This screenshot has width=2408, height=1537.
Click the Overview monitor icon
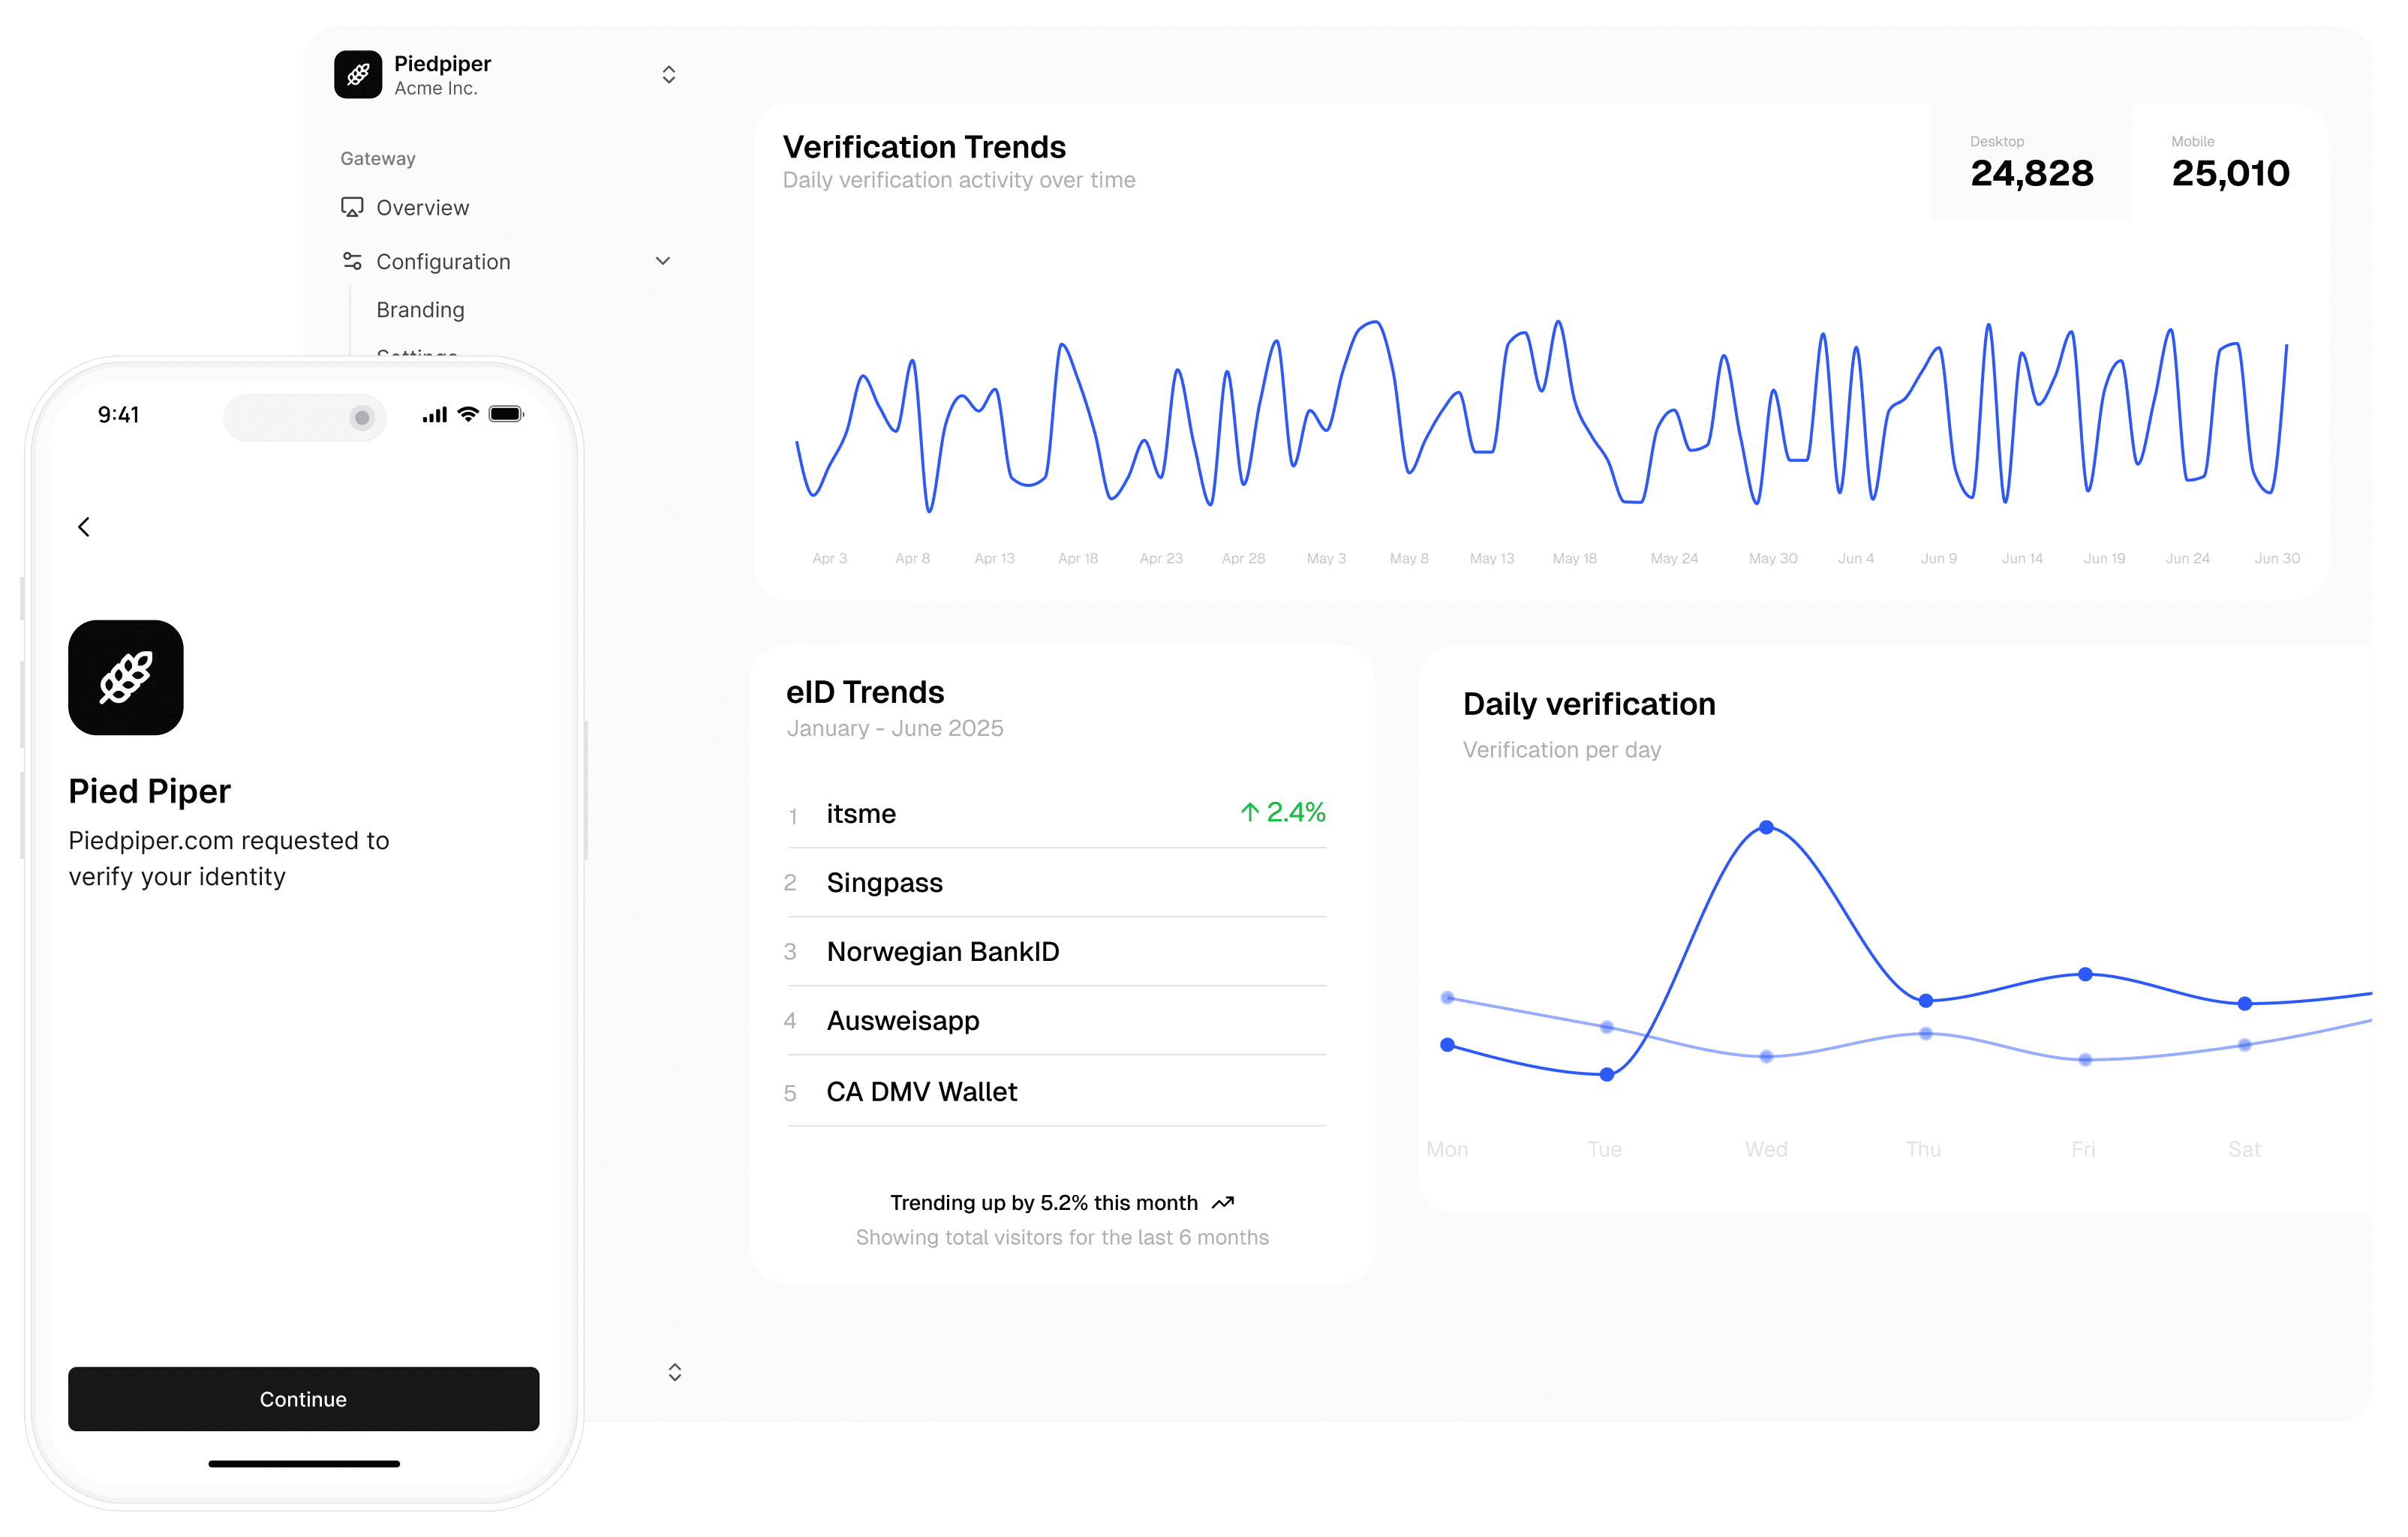352,207
